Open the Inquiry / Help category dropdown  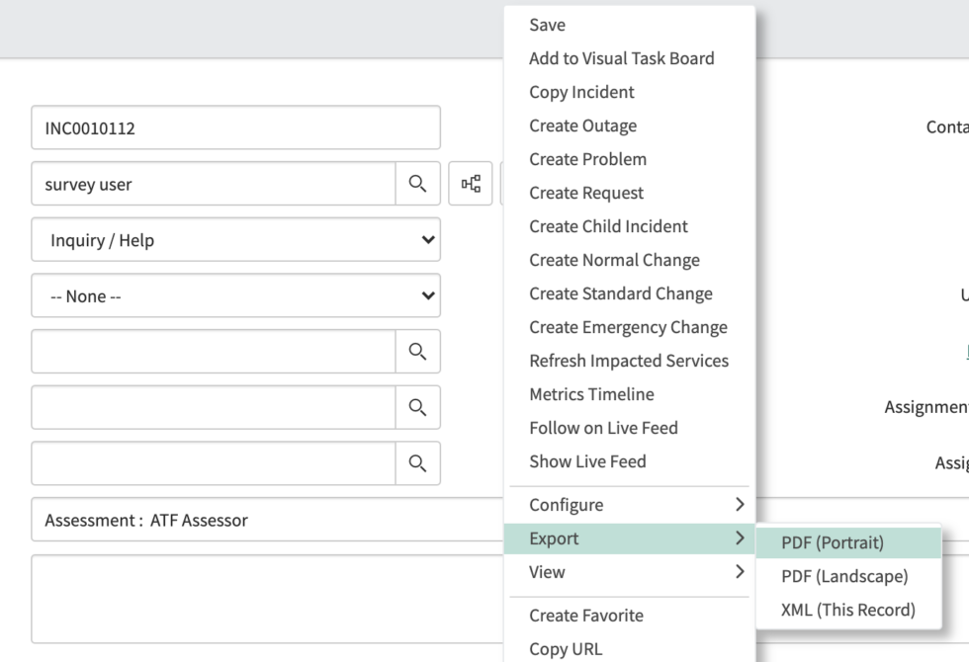[x=234, y=239]
